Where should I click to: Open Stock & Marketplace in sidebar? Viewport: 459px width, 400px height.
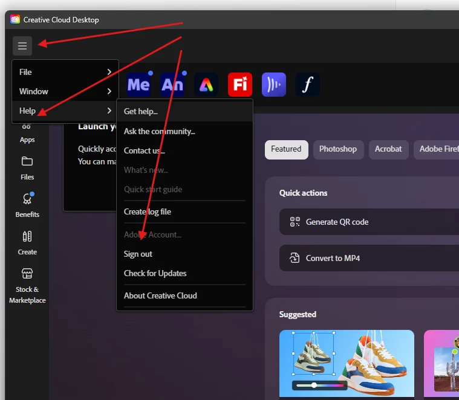pos(27,286)
